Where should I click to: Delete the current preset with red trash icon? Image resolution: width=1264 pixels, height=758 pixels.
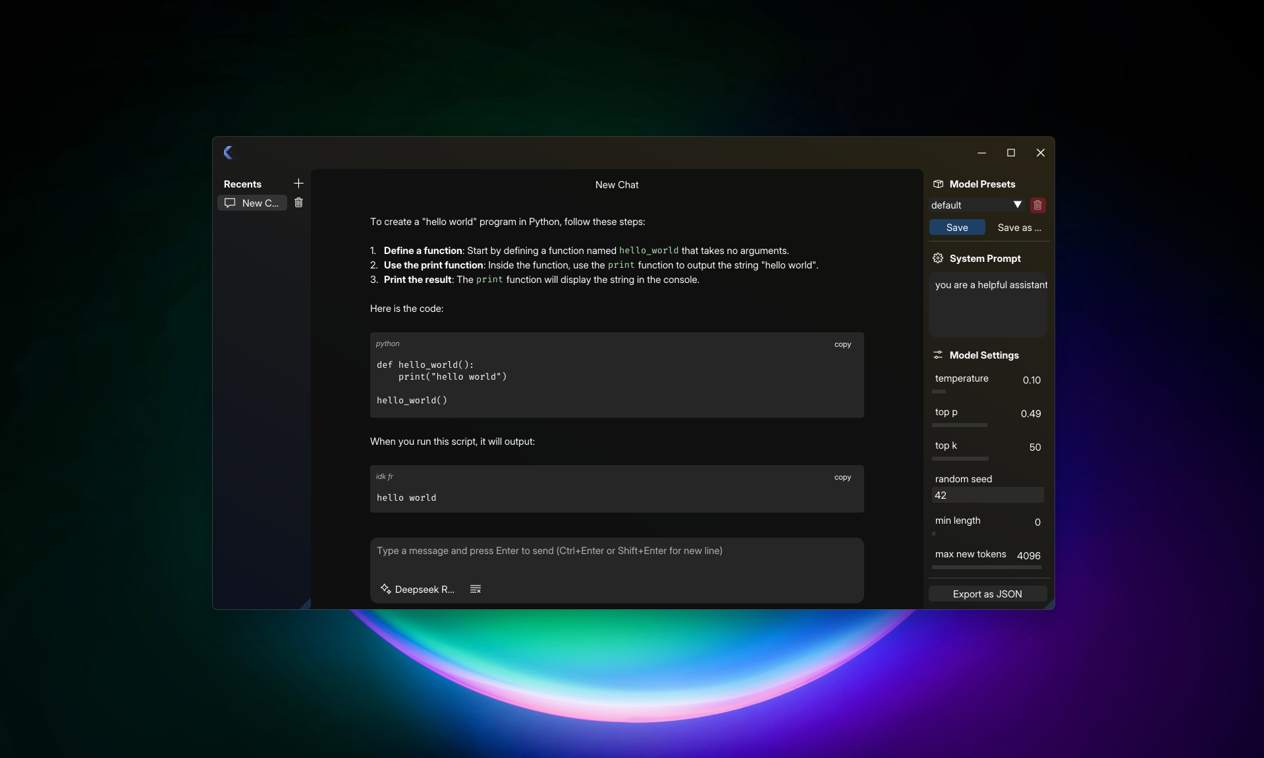[x=1037, y=205]
